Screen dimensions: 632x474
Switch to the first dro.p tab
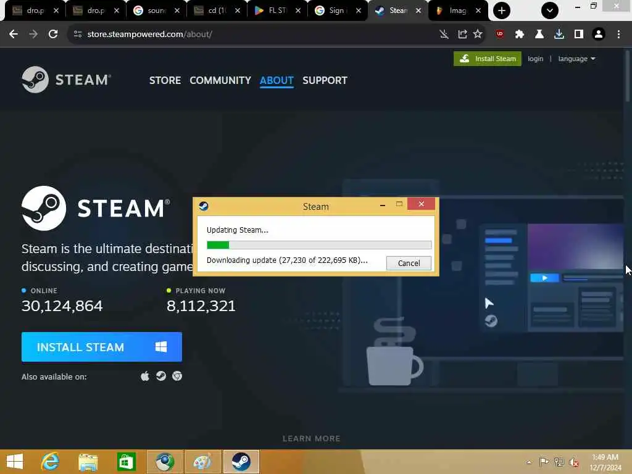click(x=35, y=10)
